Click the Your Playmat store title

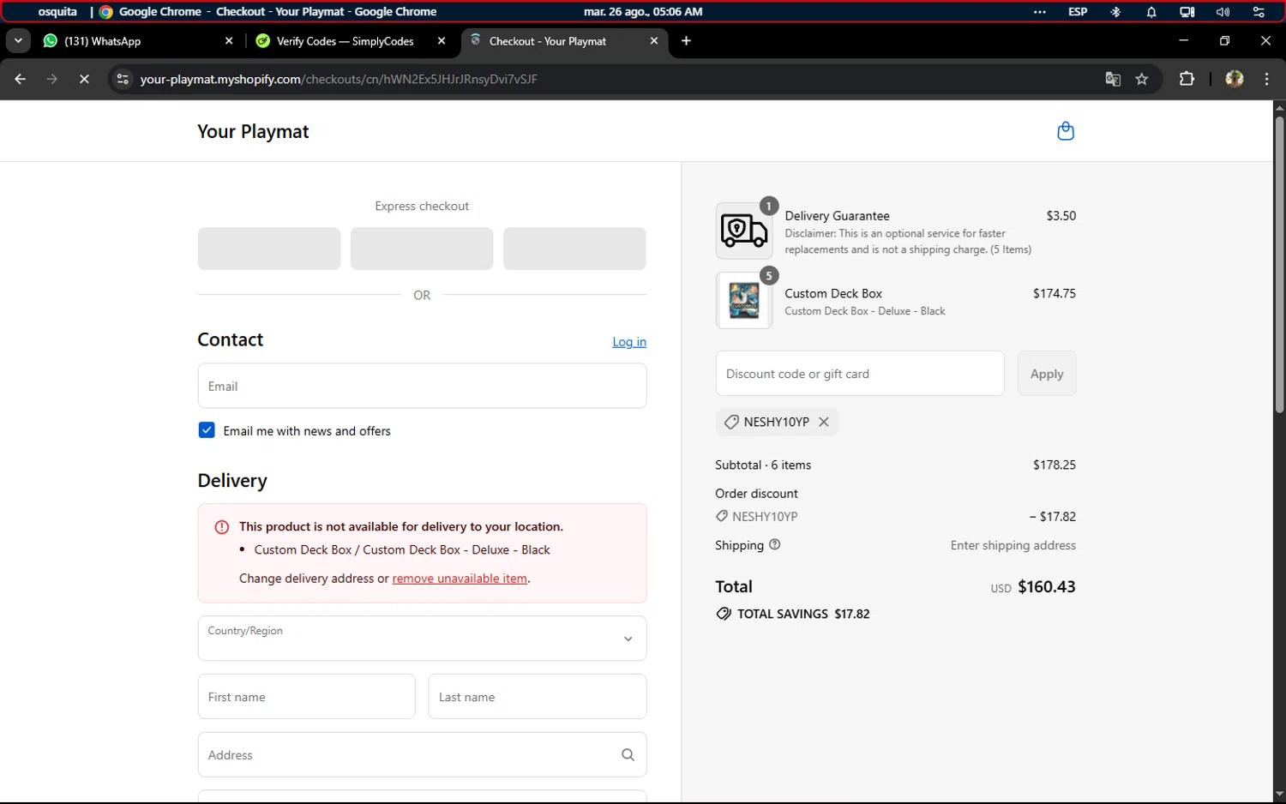[253, 131]
